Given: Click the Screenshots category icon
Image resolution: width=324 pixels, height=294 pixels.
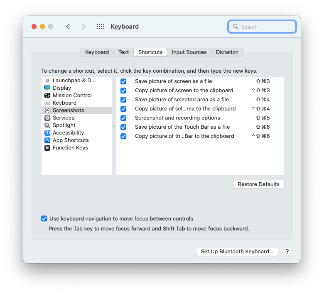Looking at the screenshot, I should point(47,110).
